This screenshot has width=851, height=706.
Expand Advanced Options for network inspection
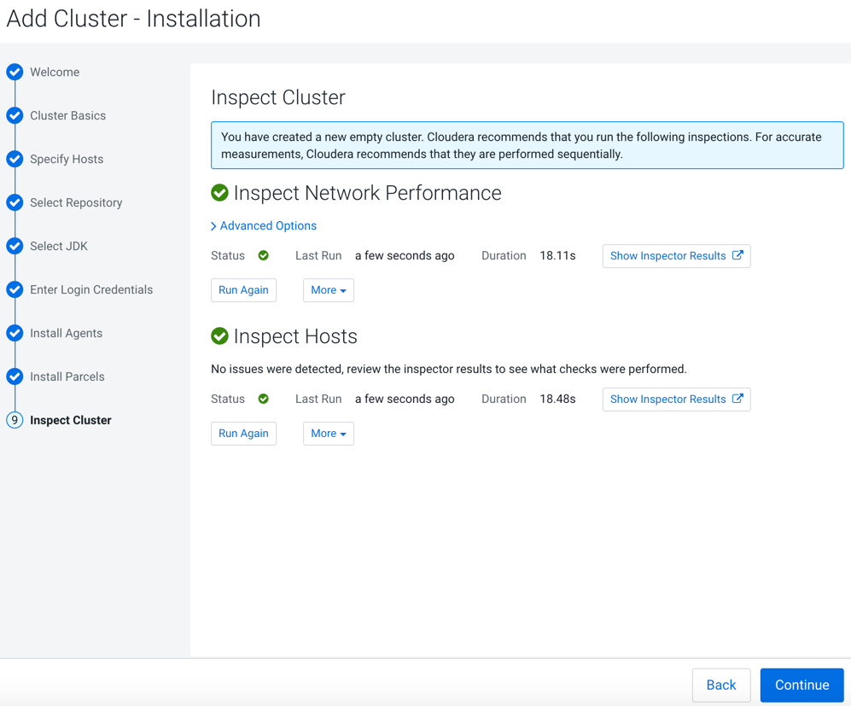(265, 226)
